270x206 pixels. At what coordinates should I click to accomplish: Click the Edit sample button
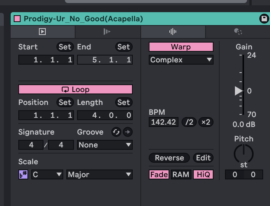[203, 158]
